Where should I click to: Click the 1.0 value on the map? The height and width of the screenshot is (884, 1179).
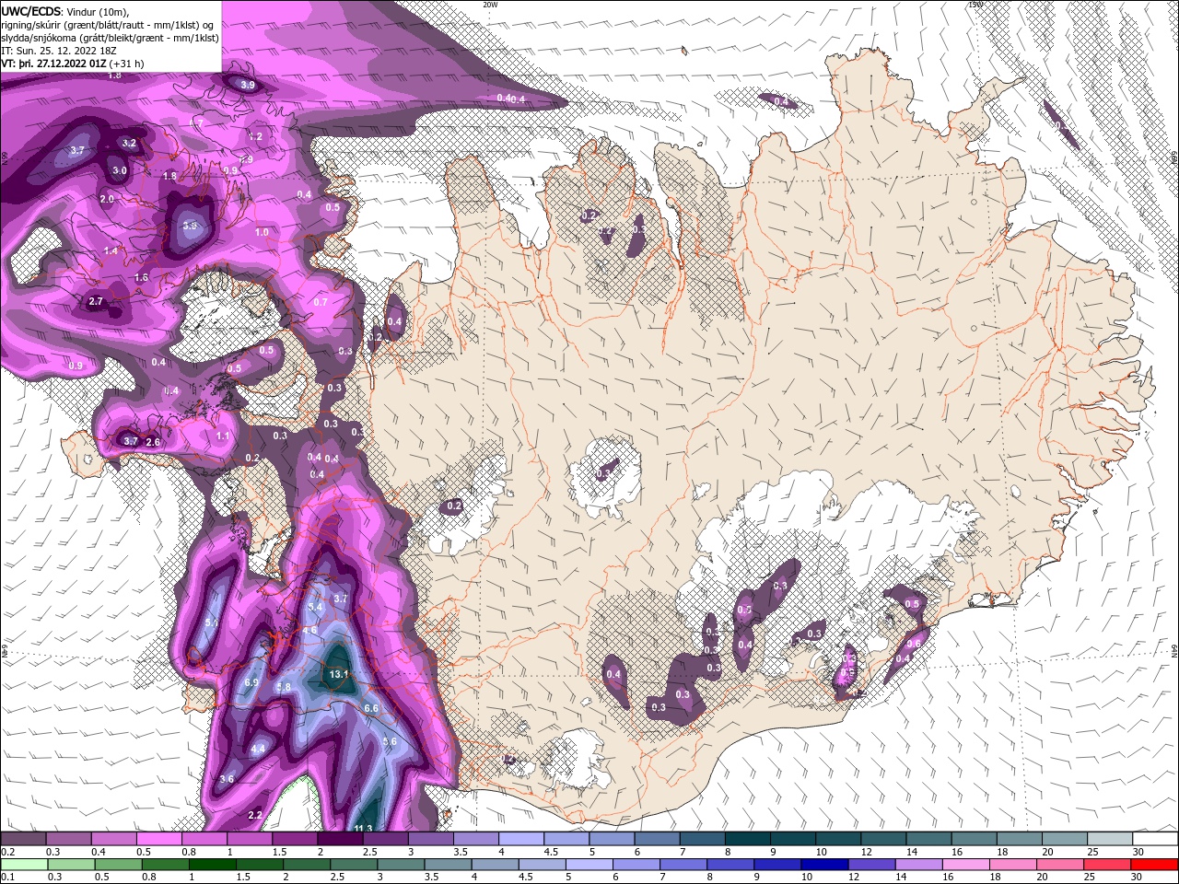(262, 232)
